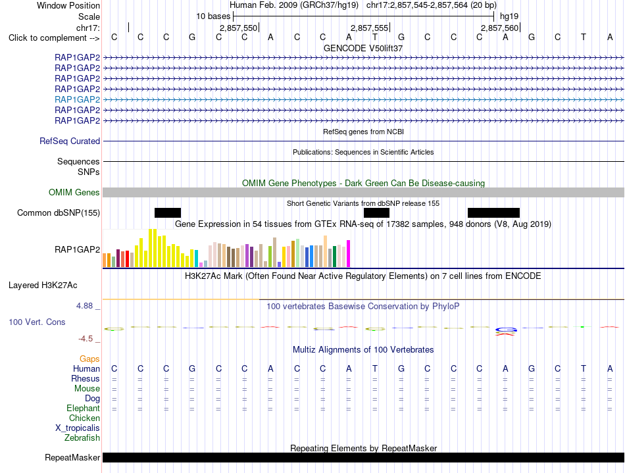The image size is (625, 473).
Task: Click the cyan bar in the GTEx chart
Action: tap(196, 259)
